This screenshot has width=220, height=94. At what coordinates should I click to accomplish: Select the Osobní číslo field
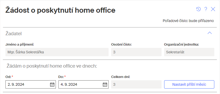coord(136,52)
